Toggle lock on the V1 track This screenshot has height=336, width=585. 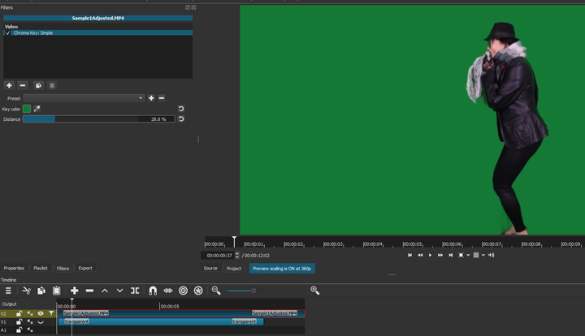click(19, 322)
